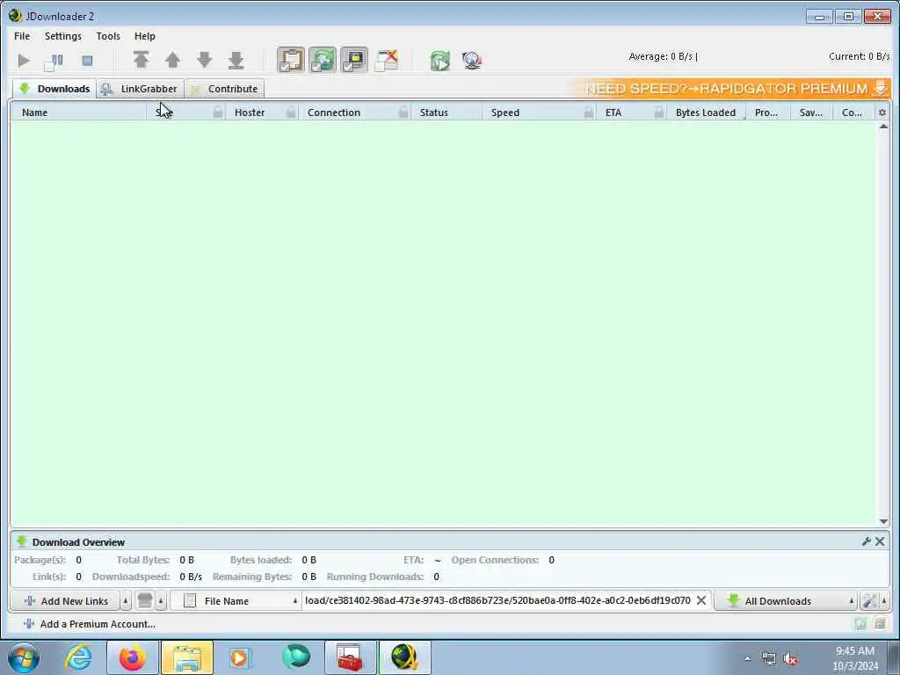900x675 pixels.
Task: Sort by the Speed column header
Action: point(505,112)
